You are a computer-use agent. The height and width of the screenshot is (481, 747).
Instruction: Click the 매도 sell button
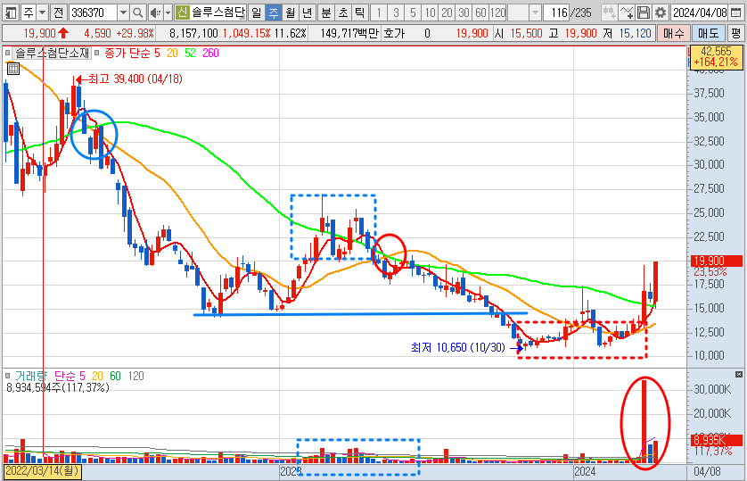pos(709,33)
